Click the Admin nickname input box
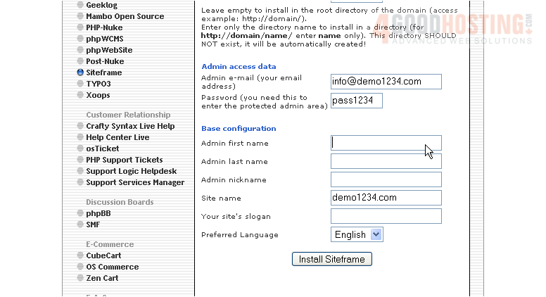The width and height of the screenshot is (546, 297). coord(386,179)
